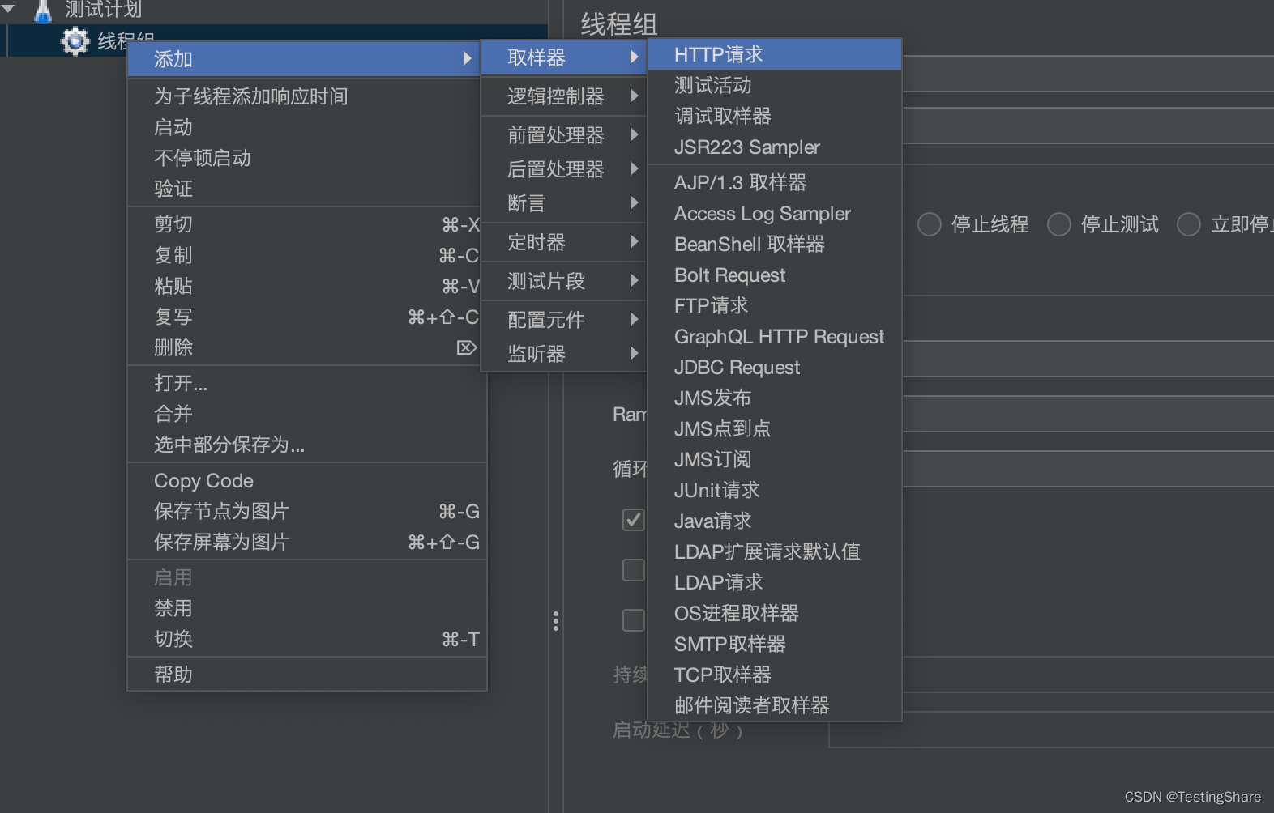Click Copy Code entry

click(307, 480)
